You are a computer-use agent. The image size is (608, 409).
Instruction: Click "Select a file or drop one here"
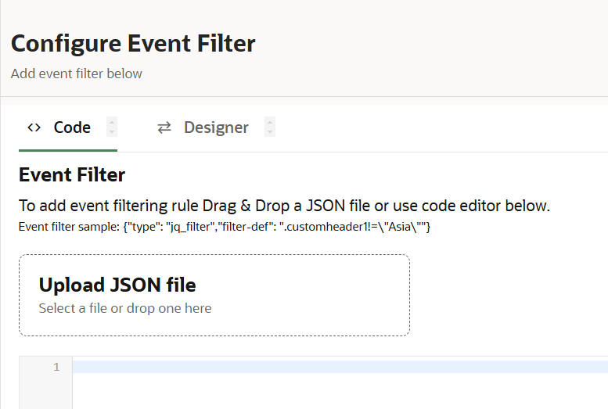(x=125, y=308)
